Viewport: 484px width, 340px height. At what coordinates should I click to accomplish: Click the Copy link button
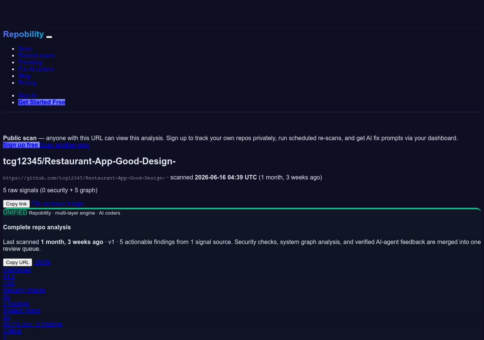tap(16, 204)
